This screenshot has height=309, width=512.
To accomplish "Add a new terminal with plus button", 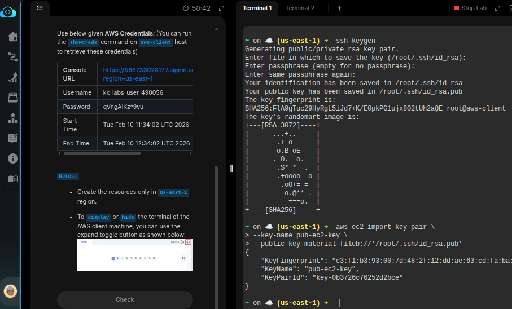I will [x=339, y=8].
